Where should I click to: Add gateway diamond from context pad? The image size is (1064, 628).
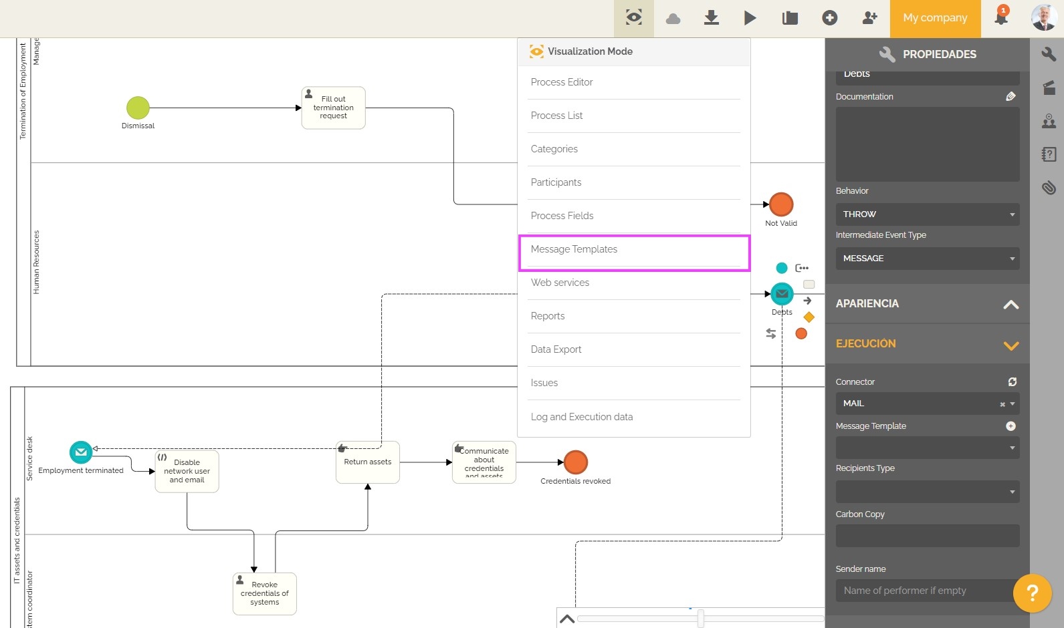pos(809,317)
